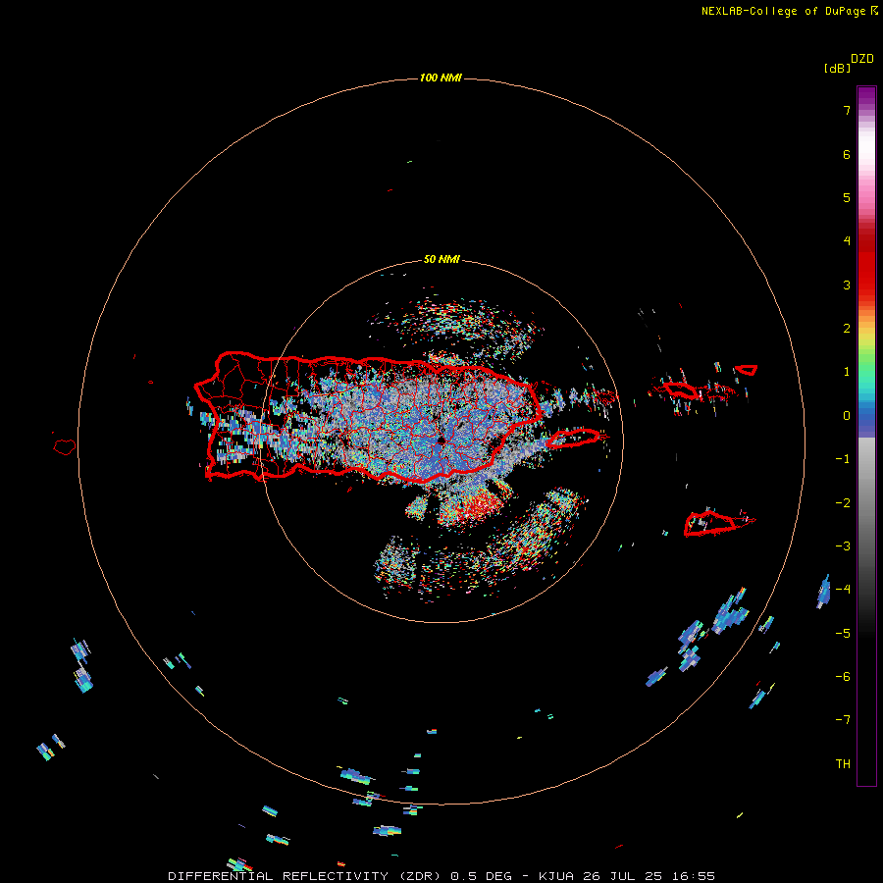Image resolution: width=883 pixels, height=883 pixels.
Task: Click the DZD product label above color scale
Action: click(861, 59)
